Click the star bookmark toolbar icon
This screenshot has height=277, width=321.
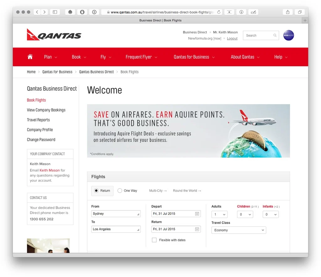[229, 12]
